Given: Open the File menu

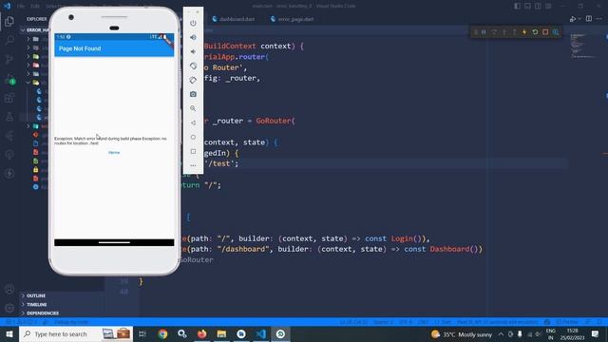Looking at the screenshot, I should 21,7.
